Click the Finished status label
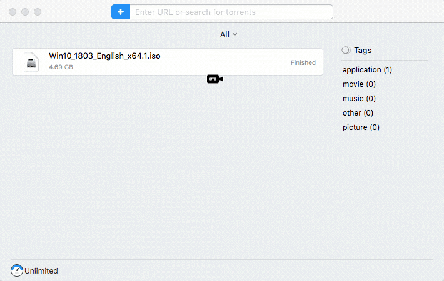Viewport: 444px width, 281px height. tap(303, 63)
